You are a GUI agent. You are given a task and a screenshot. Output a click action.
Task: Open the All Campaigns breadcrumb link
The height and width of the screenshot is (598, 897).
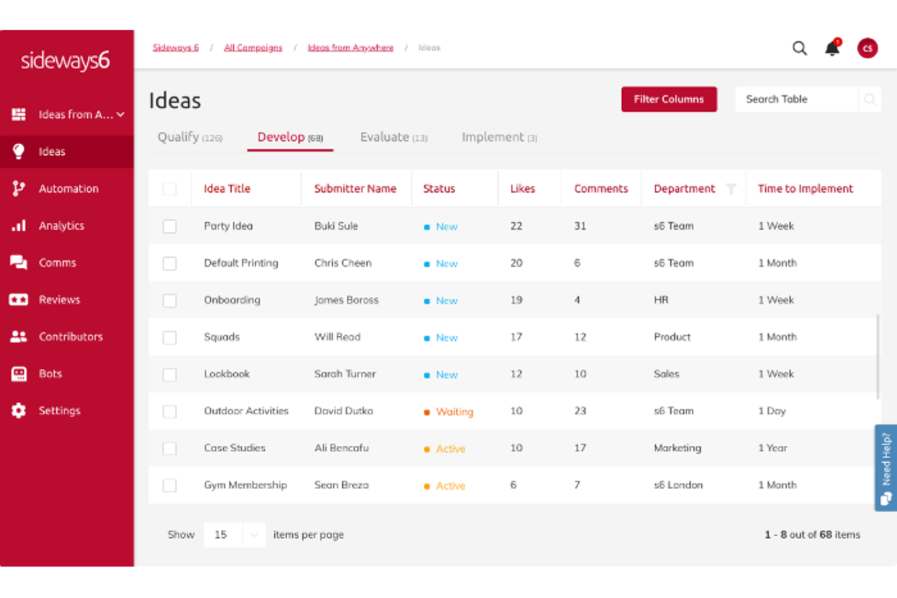[x=253, y=47]
